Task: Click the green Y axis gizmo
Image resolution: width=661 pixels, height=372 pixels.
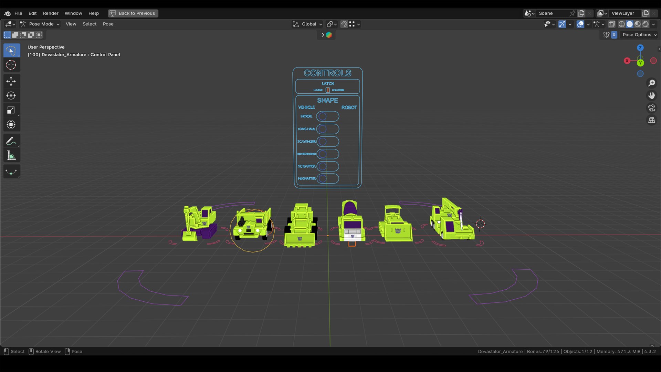Action: (x=640, y=63)
